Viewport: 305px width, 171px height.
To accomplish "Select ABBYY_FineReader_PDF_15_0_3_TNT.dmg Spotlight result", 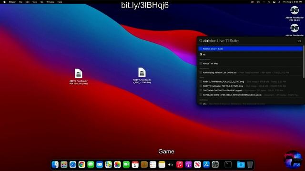I will coord(250,82).
